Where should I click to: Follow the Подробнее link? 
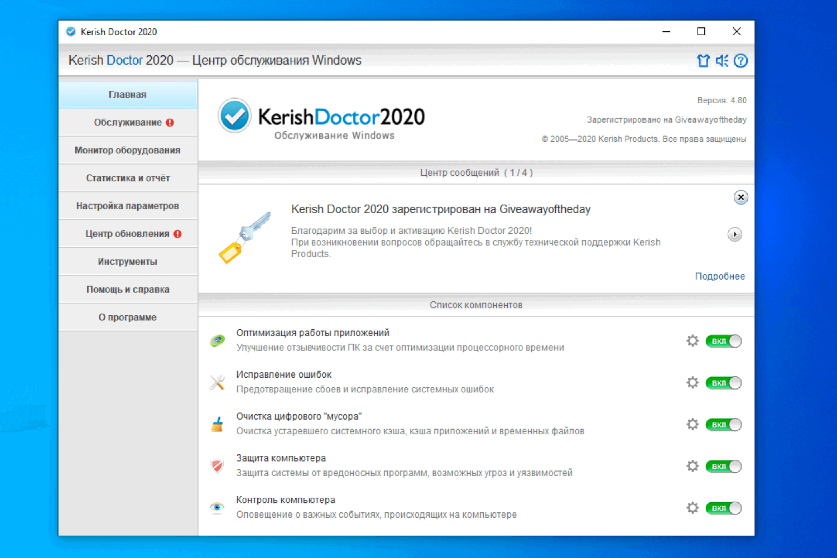[720, 276]
